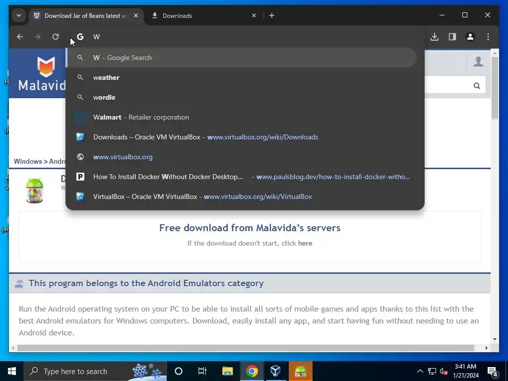508x381 pixels.
Task: Click the Android Emulators category heading
Action: coord(146,283)
